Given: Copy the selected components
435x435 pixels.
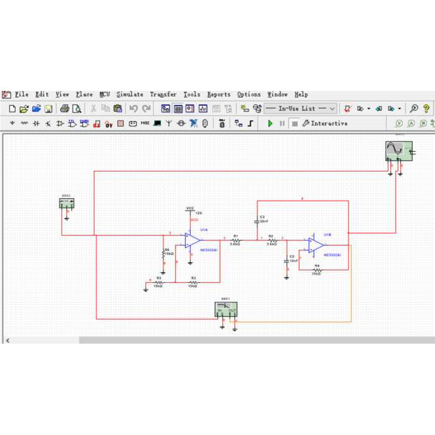Looking at the screenshot, I should point(105,108).
